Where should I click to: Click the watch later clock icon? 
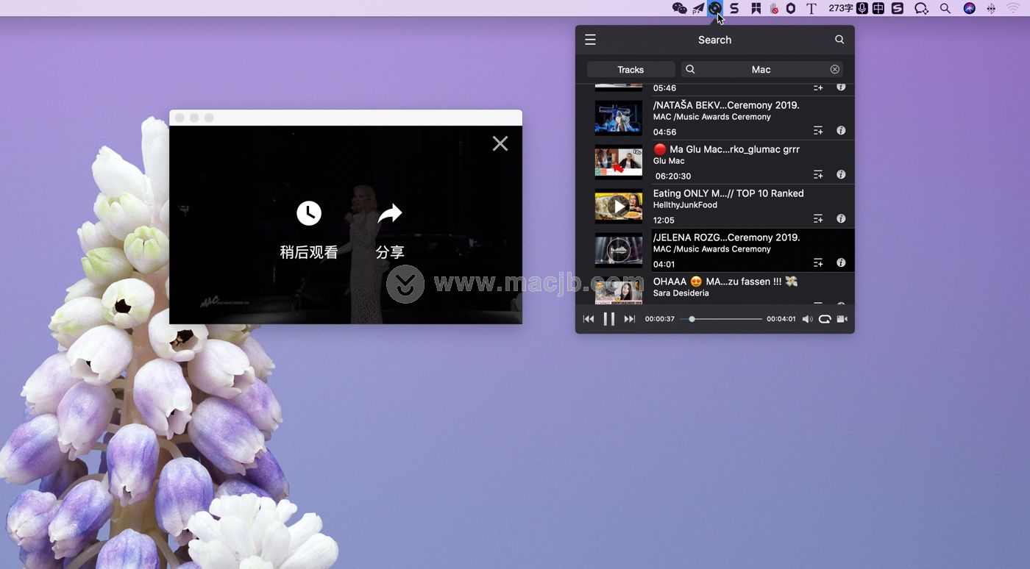click(x=309, y=213)
